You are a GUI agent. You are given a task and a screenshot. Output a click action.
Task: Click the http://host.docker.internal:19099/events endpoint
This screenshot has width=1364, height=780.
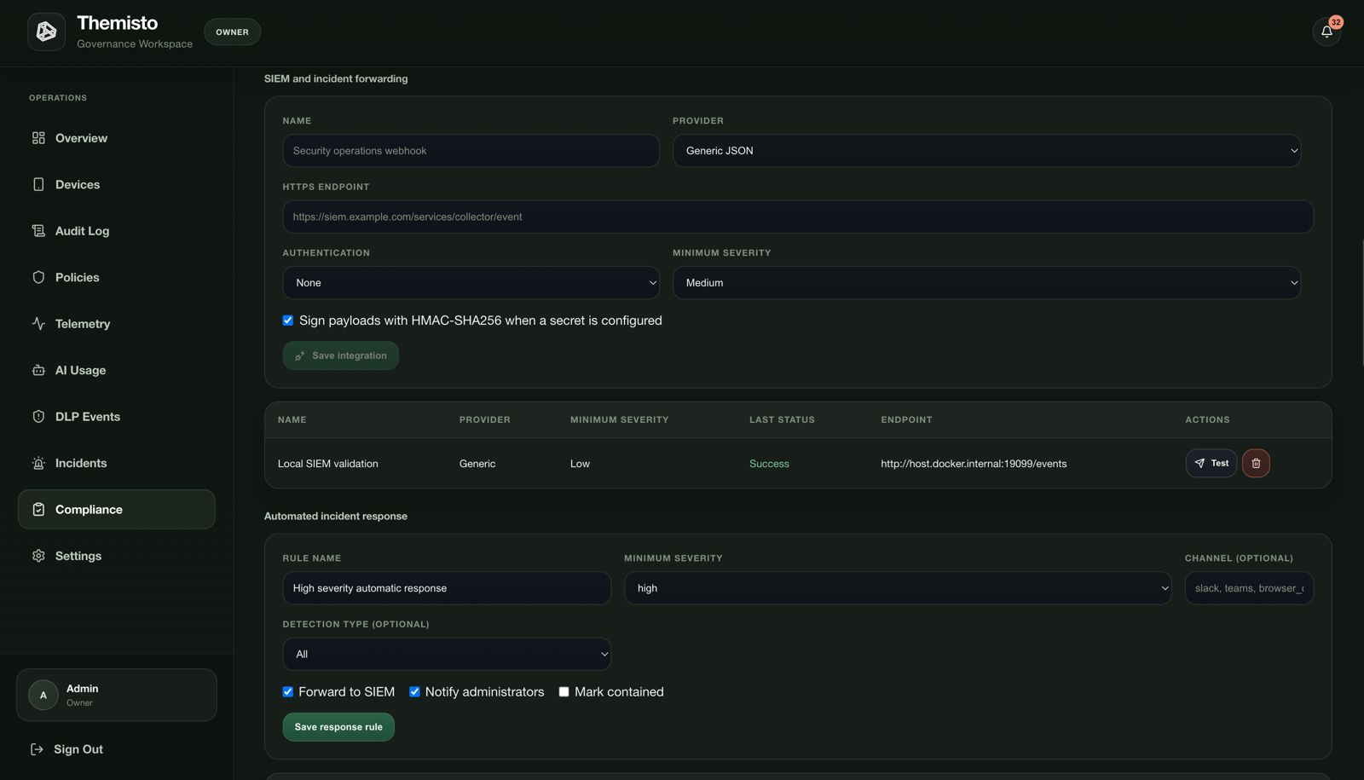(974, 464)
